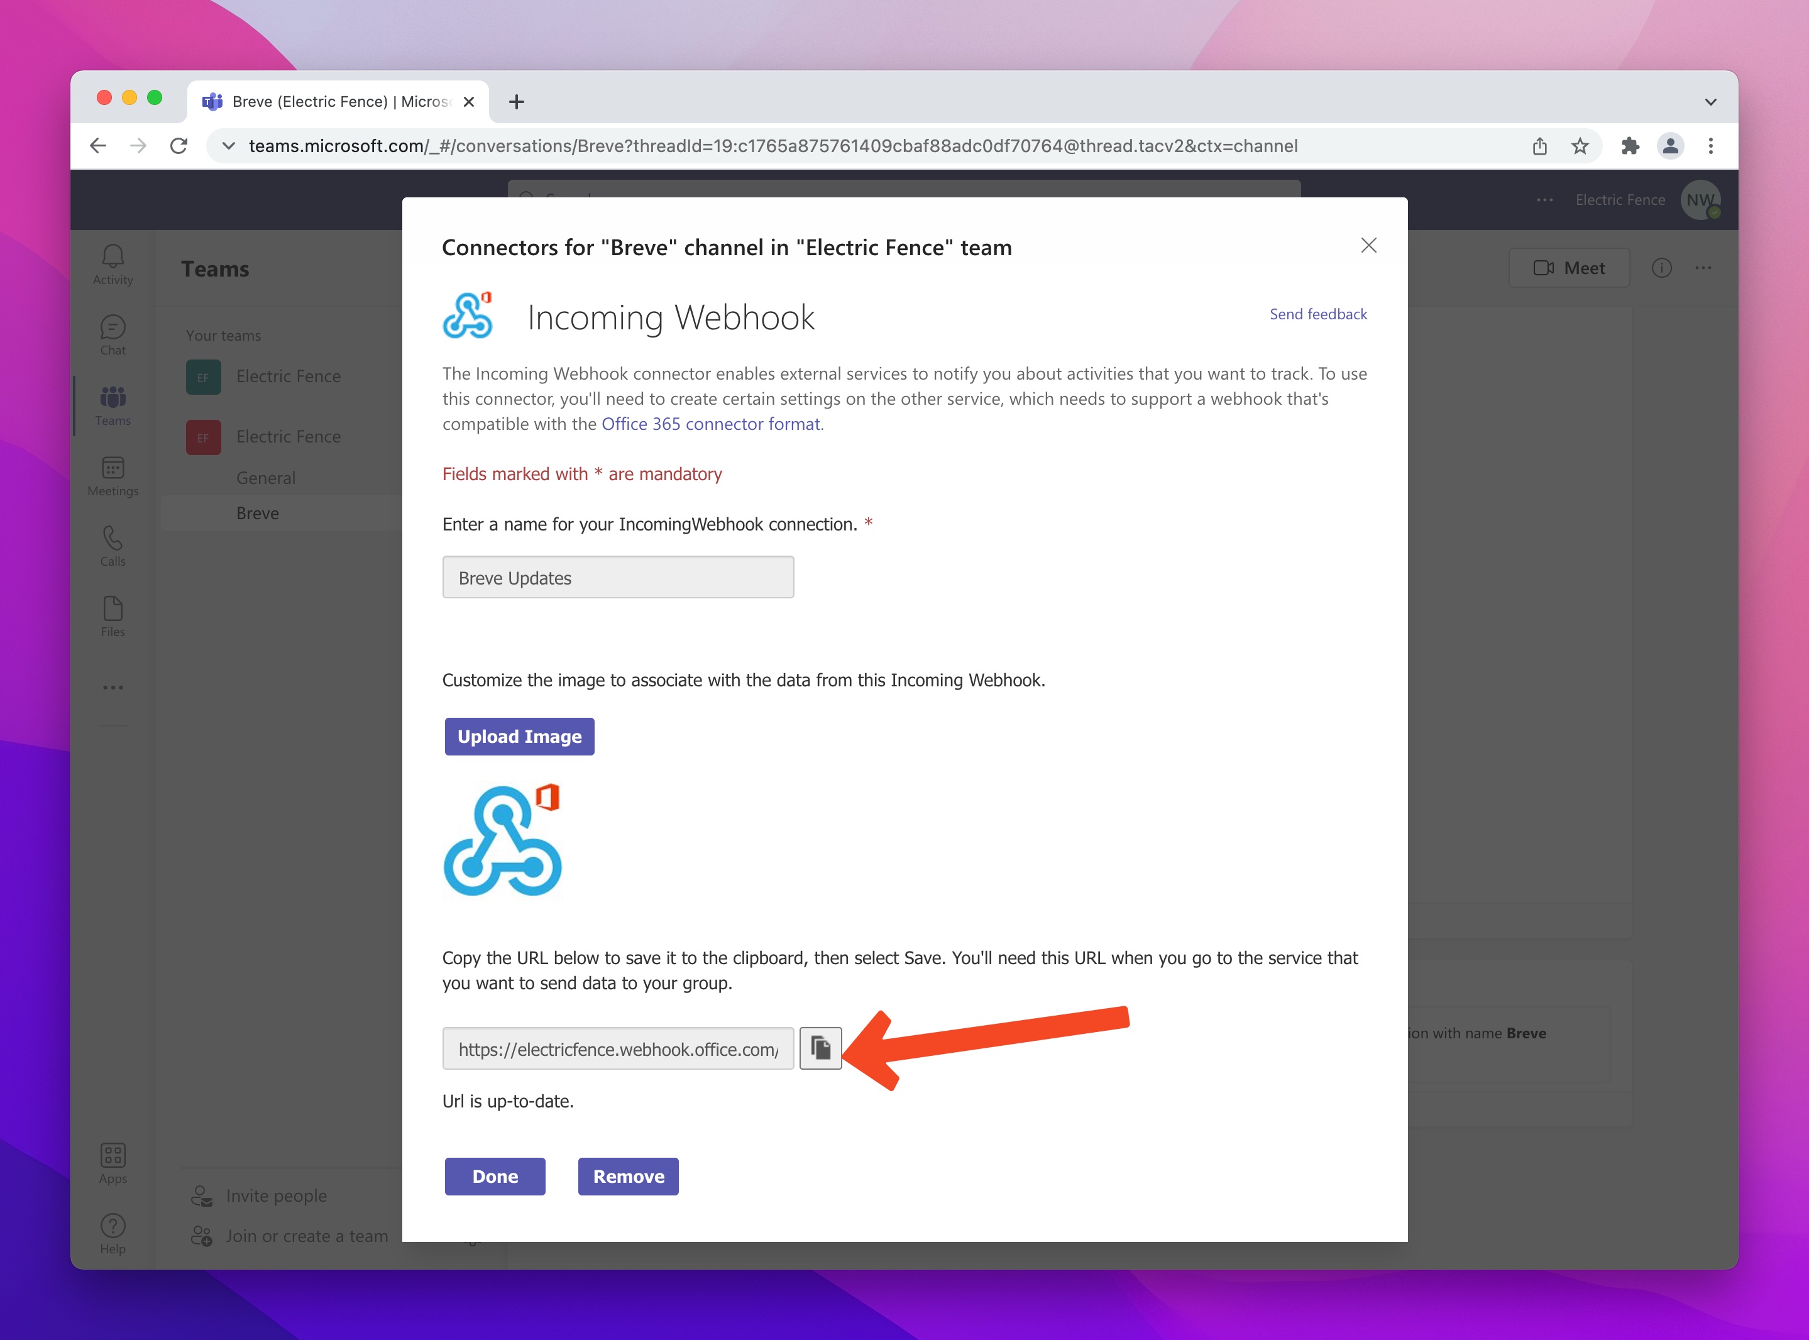The image size is (1809, 1340).
Task: Open Chrome three-dot menu
Action: [x=1711, y=146]
